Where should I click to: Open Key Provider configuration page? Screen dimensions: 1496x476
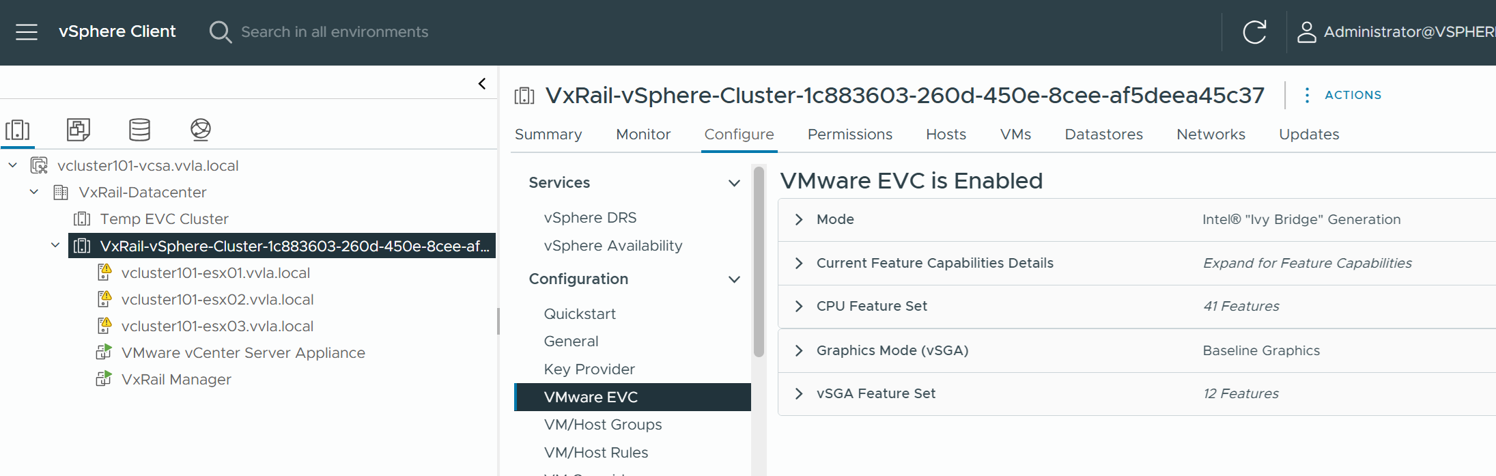click(589, 369)
